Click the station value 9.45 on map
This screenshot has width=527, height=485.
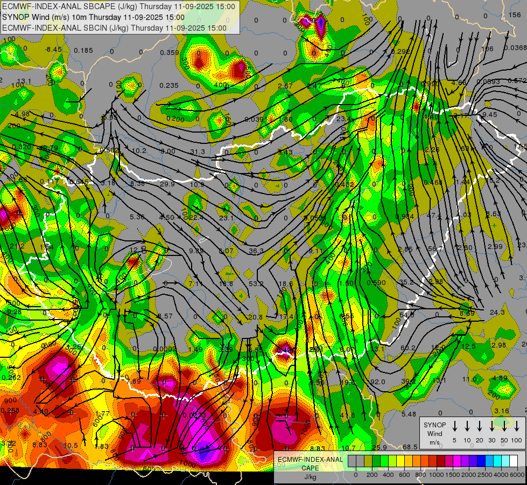pyautogui.click(x=490, y=114)
